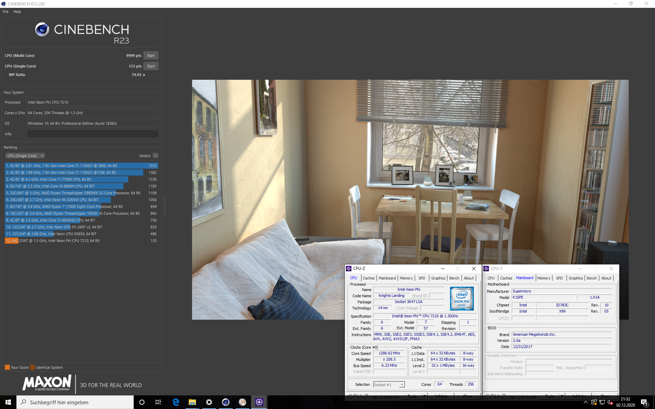
Task: Click the Intel Xeon Phi logo
Action: click(462, 299)
